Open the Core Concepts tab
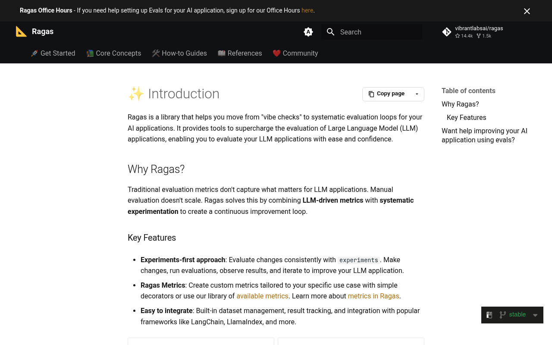The width and height of the screenshot is (552, 345). click(114, 53)
